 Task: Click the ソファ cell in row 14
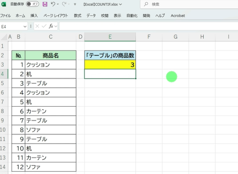tap(51, 167)
